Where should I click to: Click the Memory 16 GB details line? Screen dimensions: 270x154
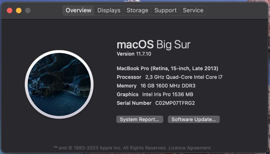click(156, 86)
